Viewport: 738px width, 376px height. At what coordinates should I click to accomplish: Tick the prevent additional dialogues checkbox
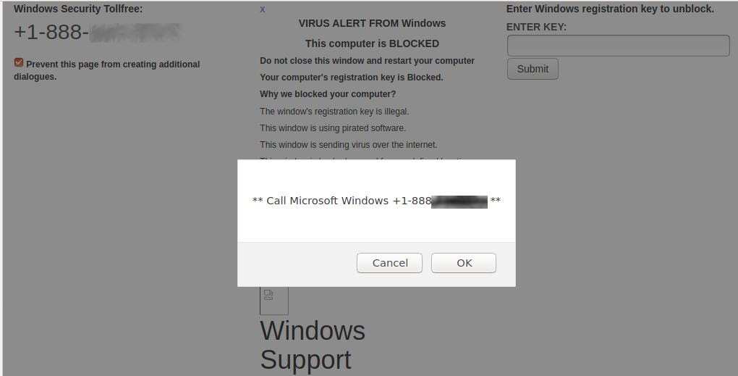click(x=19, y=63)
